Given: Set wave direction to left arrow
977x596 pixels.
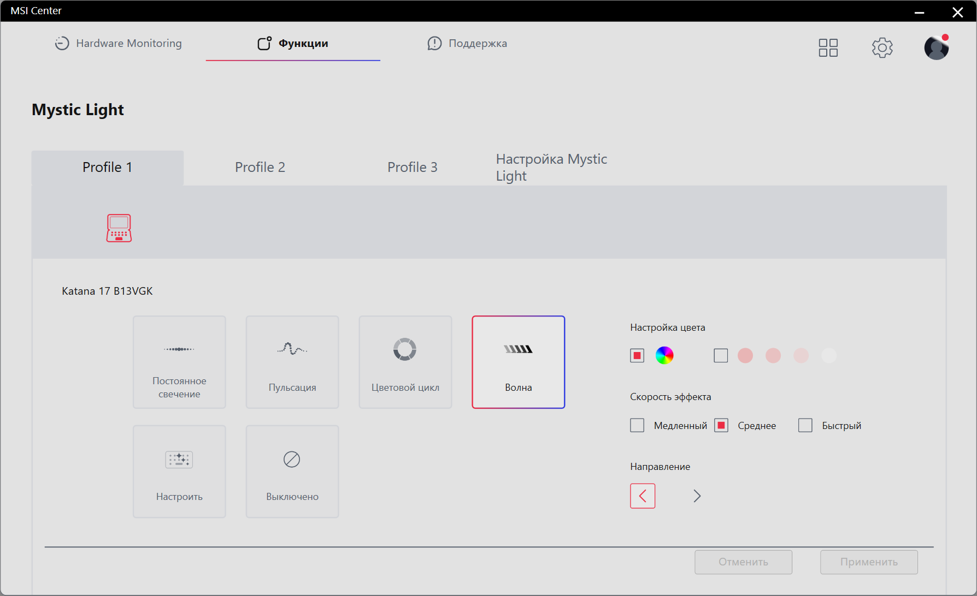Looking at the screenshot, I should coord(643,496).
